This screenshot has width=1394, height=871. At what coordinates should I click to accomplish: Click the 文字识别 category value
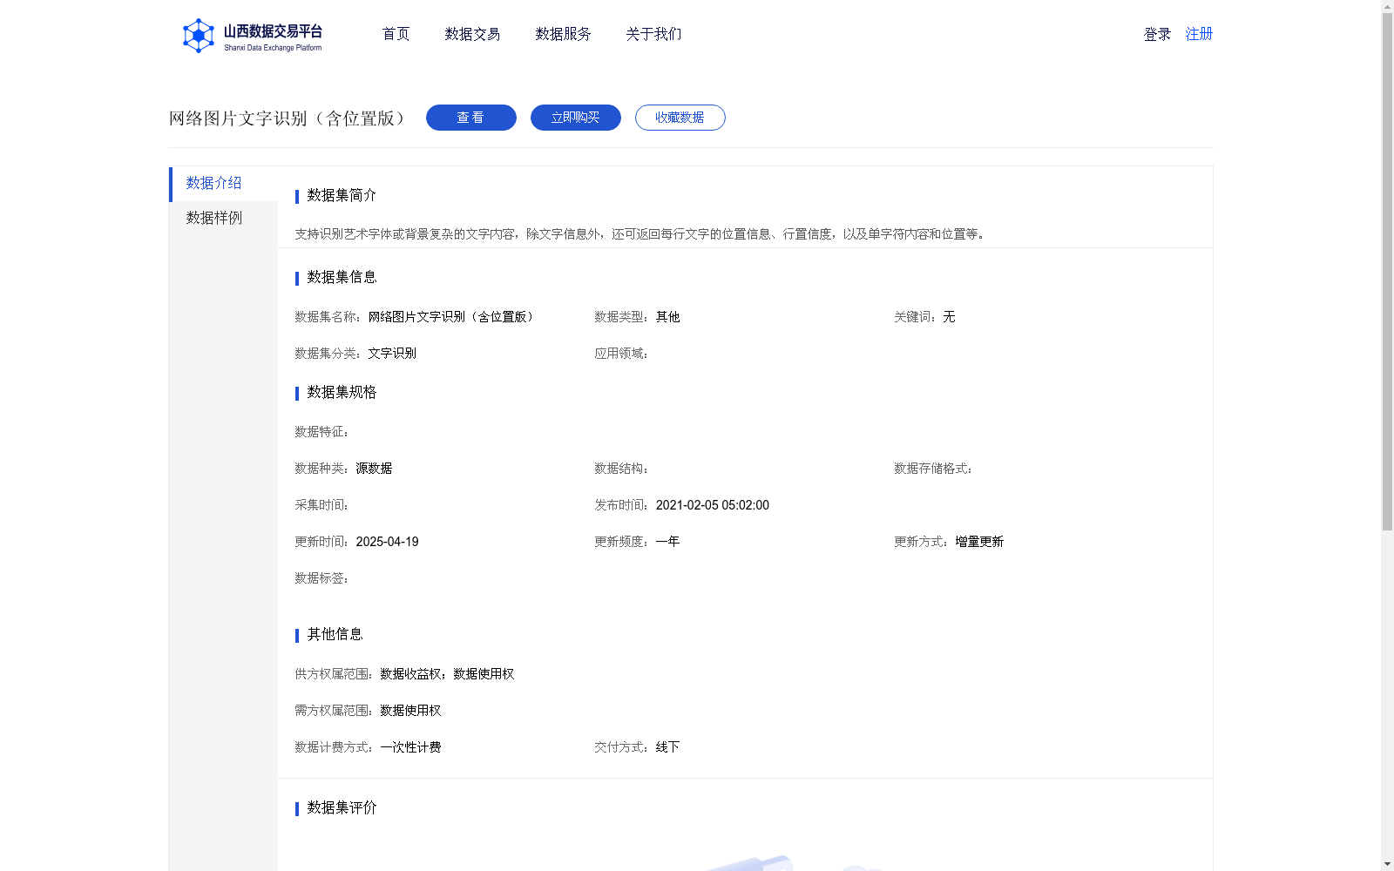pyautogui.click(x=392, y=354)
